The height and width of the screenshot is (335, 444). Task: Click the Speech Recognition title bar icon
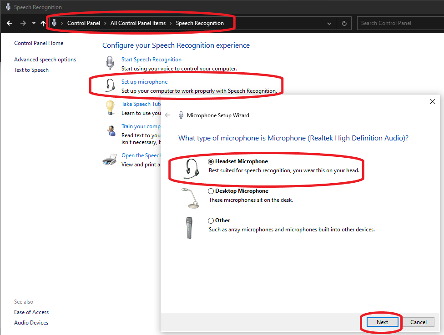point(8,7)
